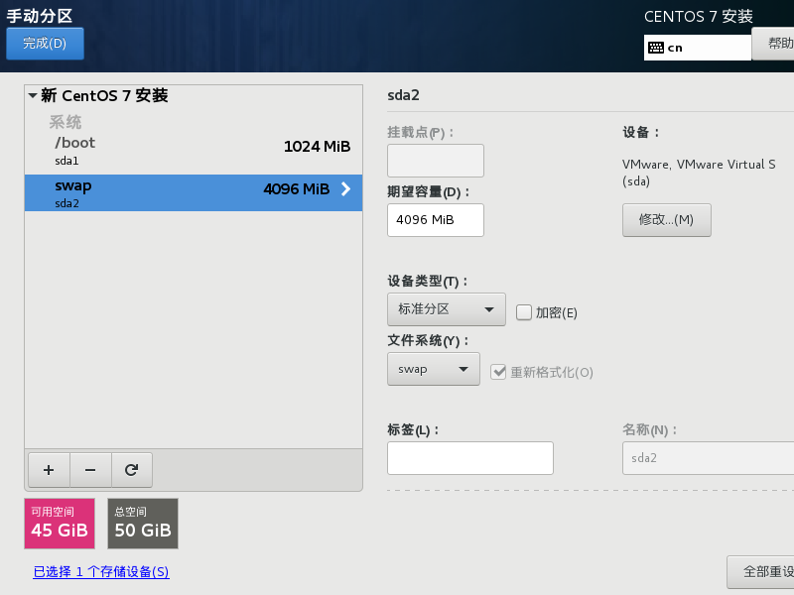Click the keyboard layout cn indicator
Image resolution: width=794 pixels, height=595 pixels.
[697, 47]
